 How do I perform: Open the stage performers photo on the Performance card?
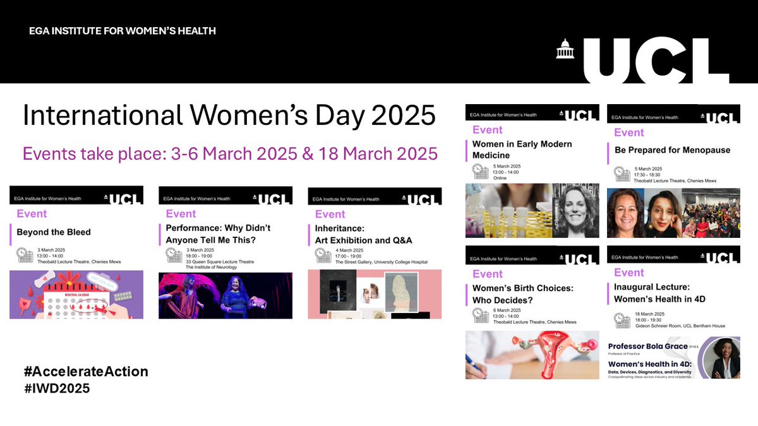[226, 295]
